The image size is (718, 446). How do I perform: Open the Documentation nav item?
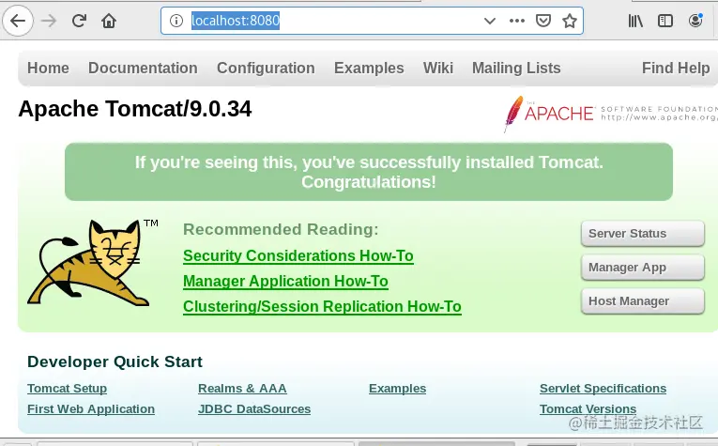(143, 68)
